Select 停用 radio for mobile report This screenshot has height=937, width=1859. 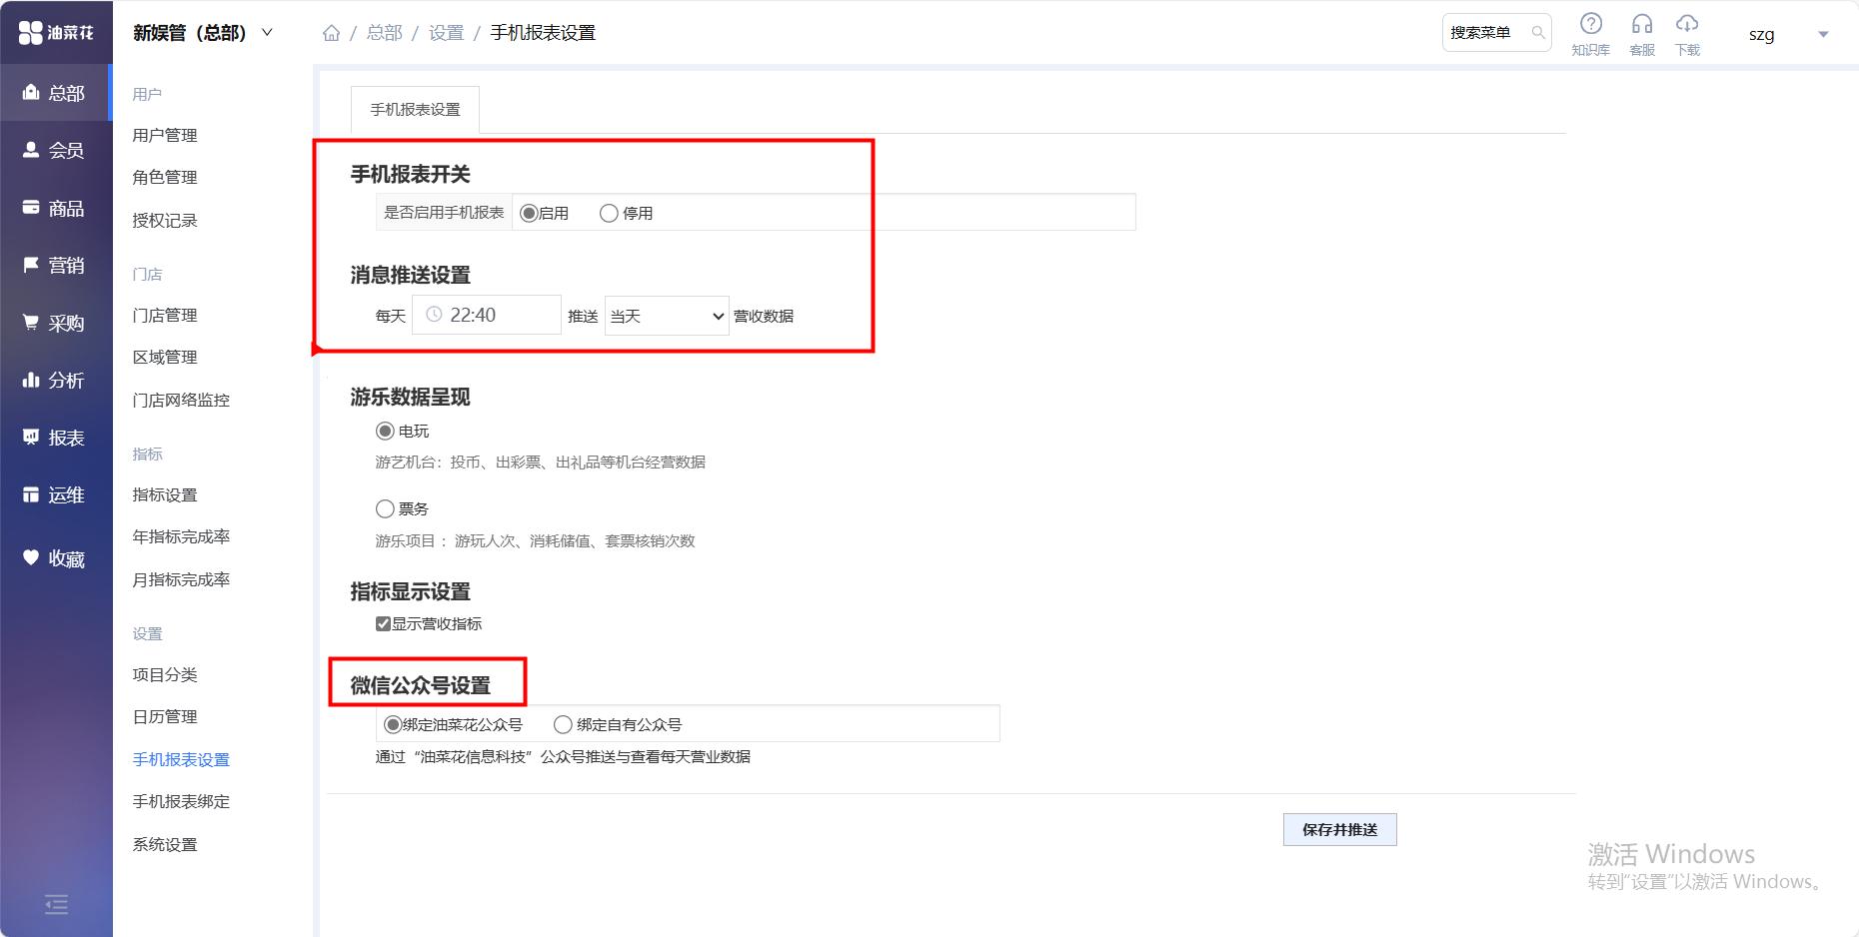(609, 213)
